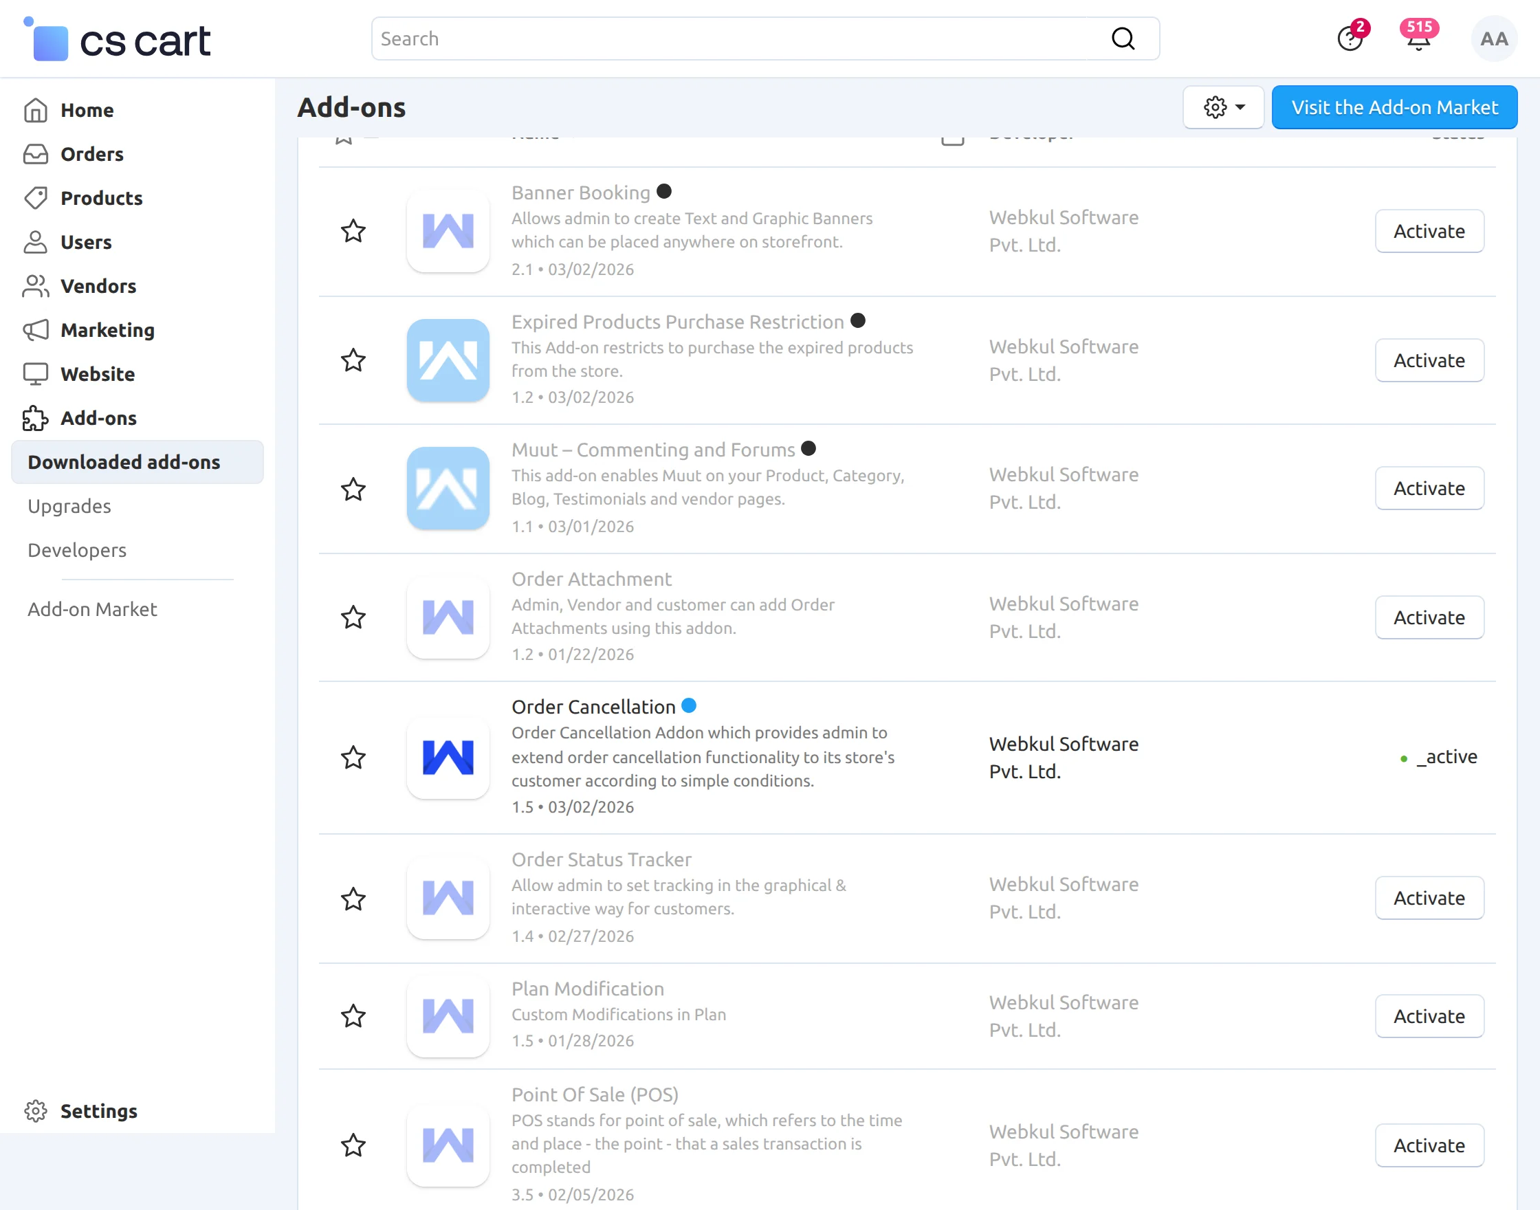Click the search magnifier icon
Image resolution: width=1540 pixels, height=1210 pixels.
[x=1123, y=39]
